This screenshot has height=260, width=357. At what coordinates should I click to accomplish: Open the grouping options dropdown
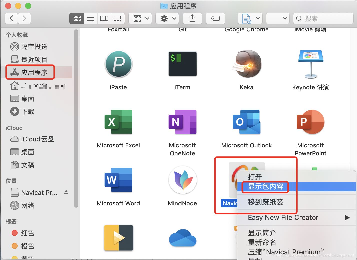[140, 18]
